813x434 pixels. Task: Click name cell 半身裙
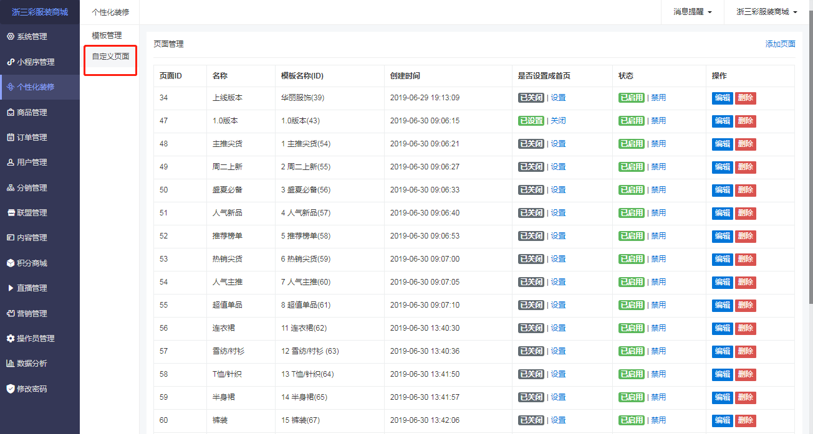[x=224, y=397]
